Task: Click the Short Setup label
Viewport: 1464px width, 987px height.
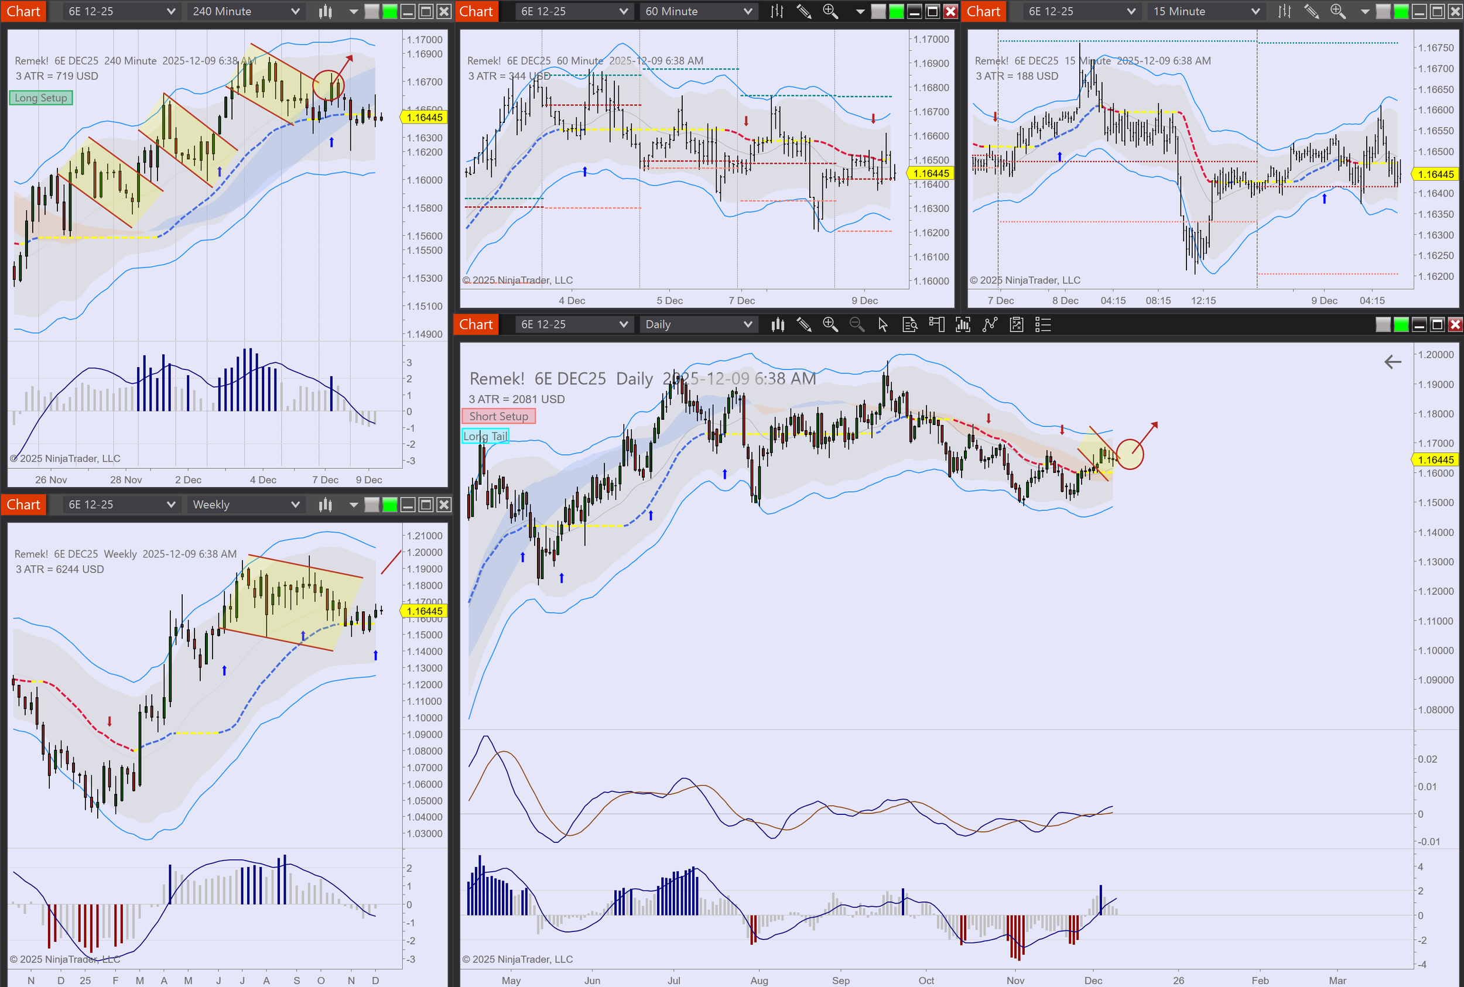Action: point(499,416)
